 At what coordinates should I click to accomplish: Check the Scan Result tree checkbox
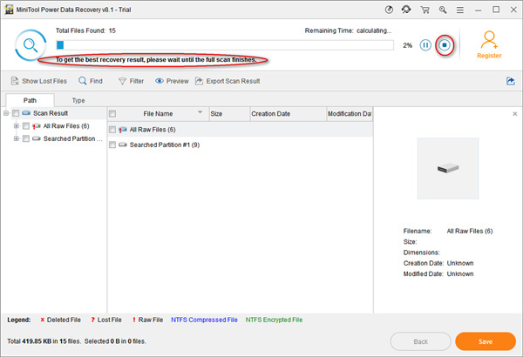coord(16,114)
